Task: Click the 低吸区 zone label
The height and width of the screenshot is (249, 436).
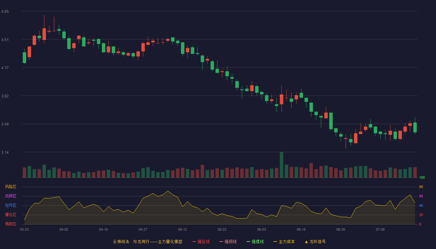Action: (x=11, y=224)
